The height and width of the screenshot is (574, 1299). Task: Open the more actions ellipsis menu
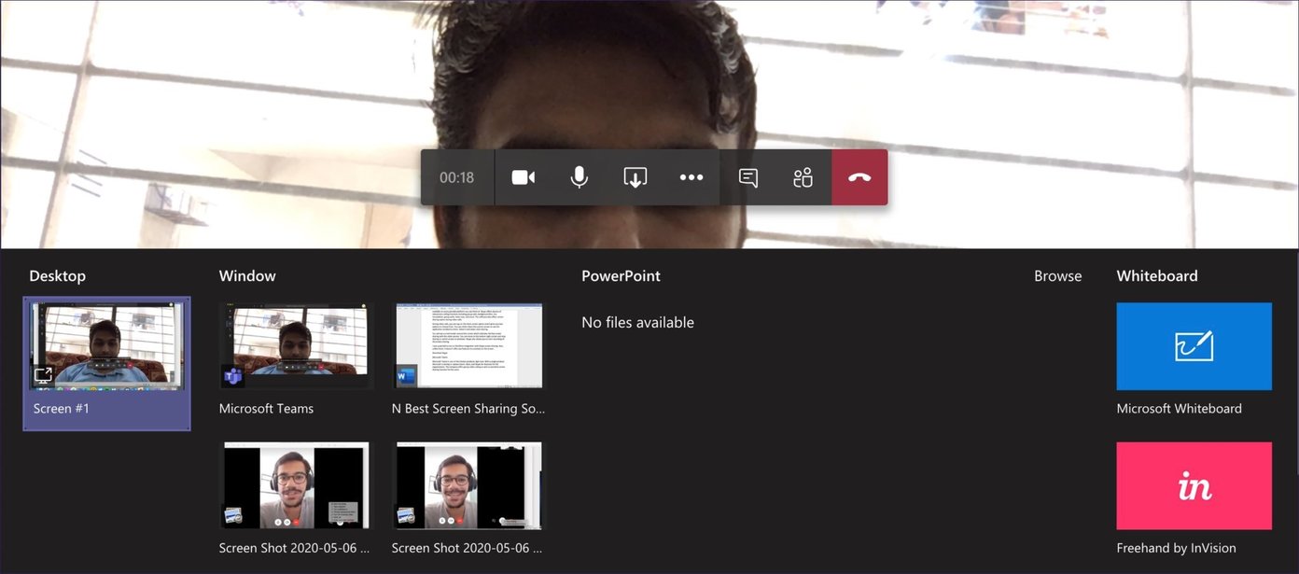691,176
